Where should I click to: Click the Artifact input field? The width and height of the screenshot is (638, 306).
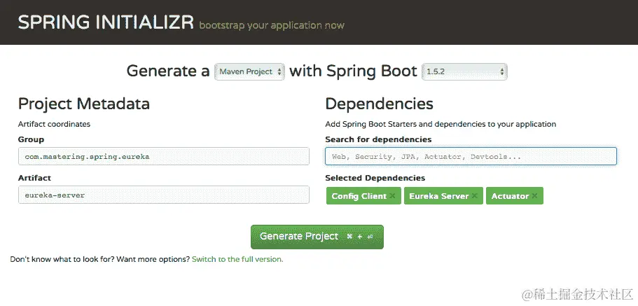164,195
